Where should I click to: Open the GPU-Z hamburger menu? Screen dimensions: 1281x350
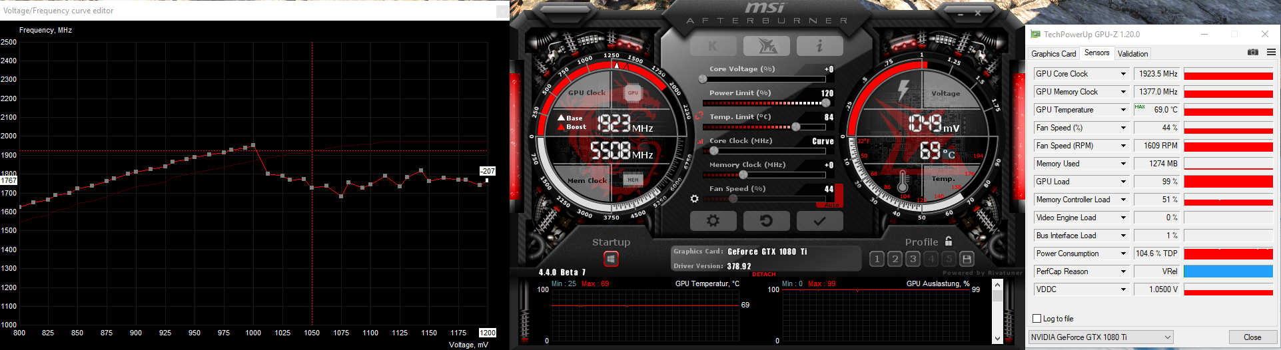click(1271, 52)
